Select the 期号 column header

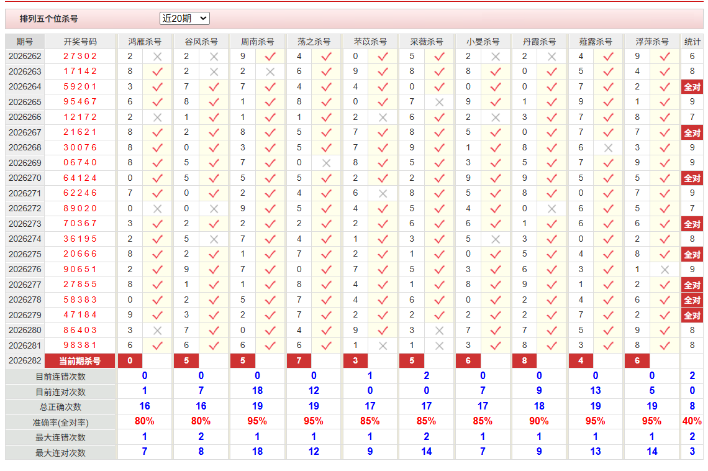coord(25,42)
